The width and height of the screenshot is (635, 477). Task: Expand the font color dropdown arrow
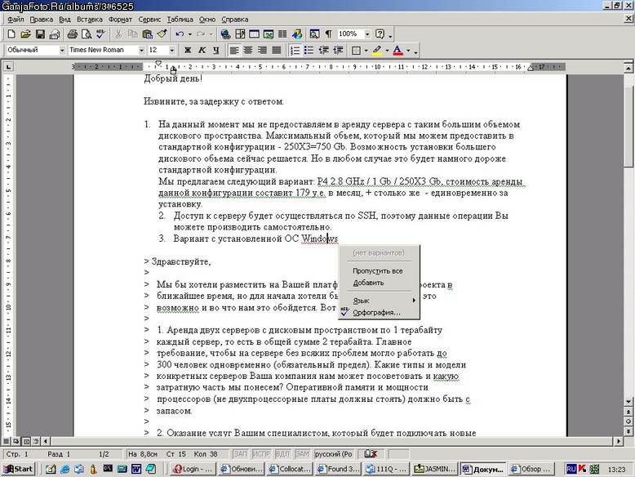pos(408,51)
